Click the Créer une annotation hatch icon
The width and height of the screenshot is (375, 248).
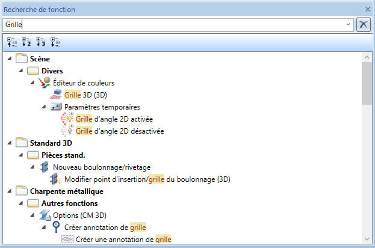(67, 239)
